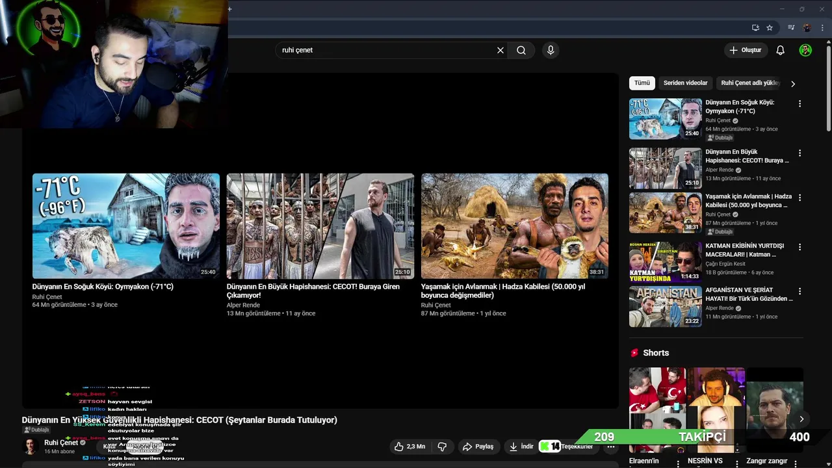Screen dimensions: 832x468
Task: Click the Shorts logo icon
Action: tap(634, 353)
